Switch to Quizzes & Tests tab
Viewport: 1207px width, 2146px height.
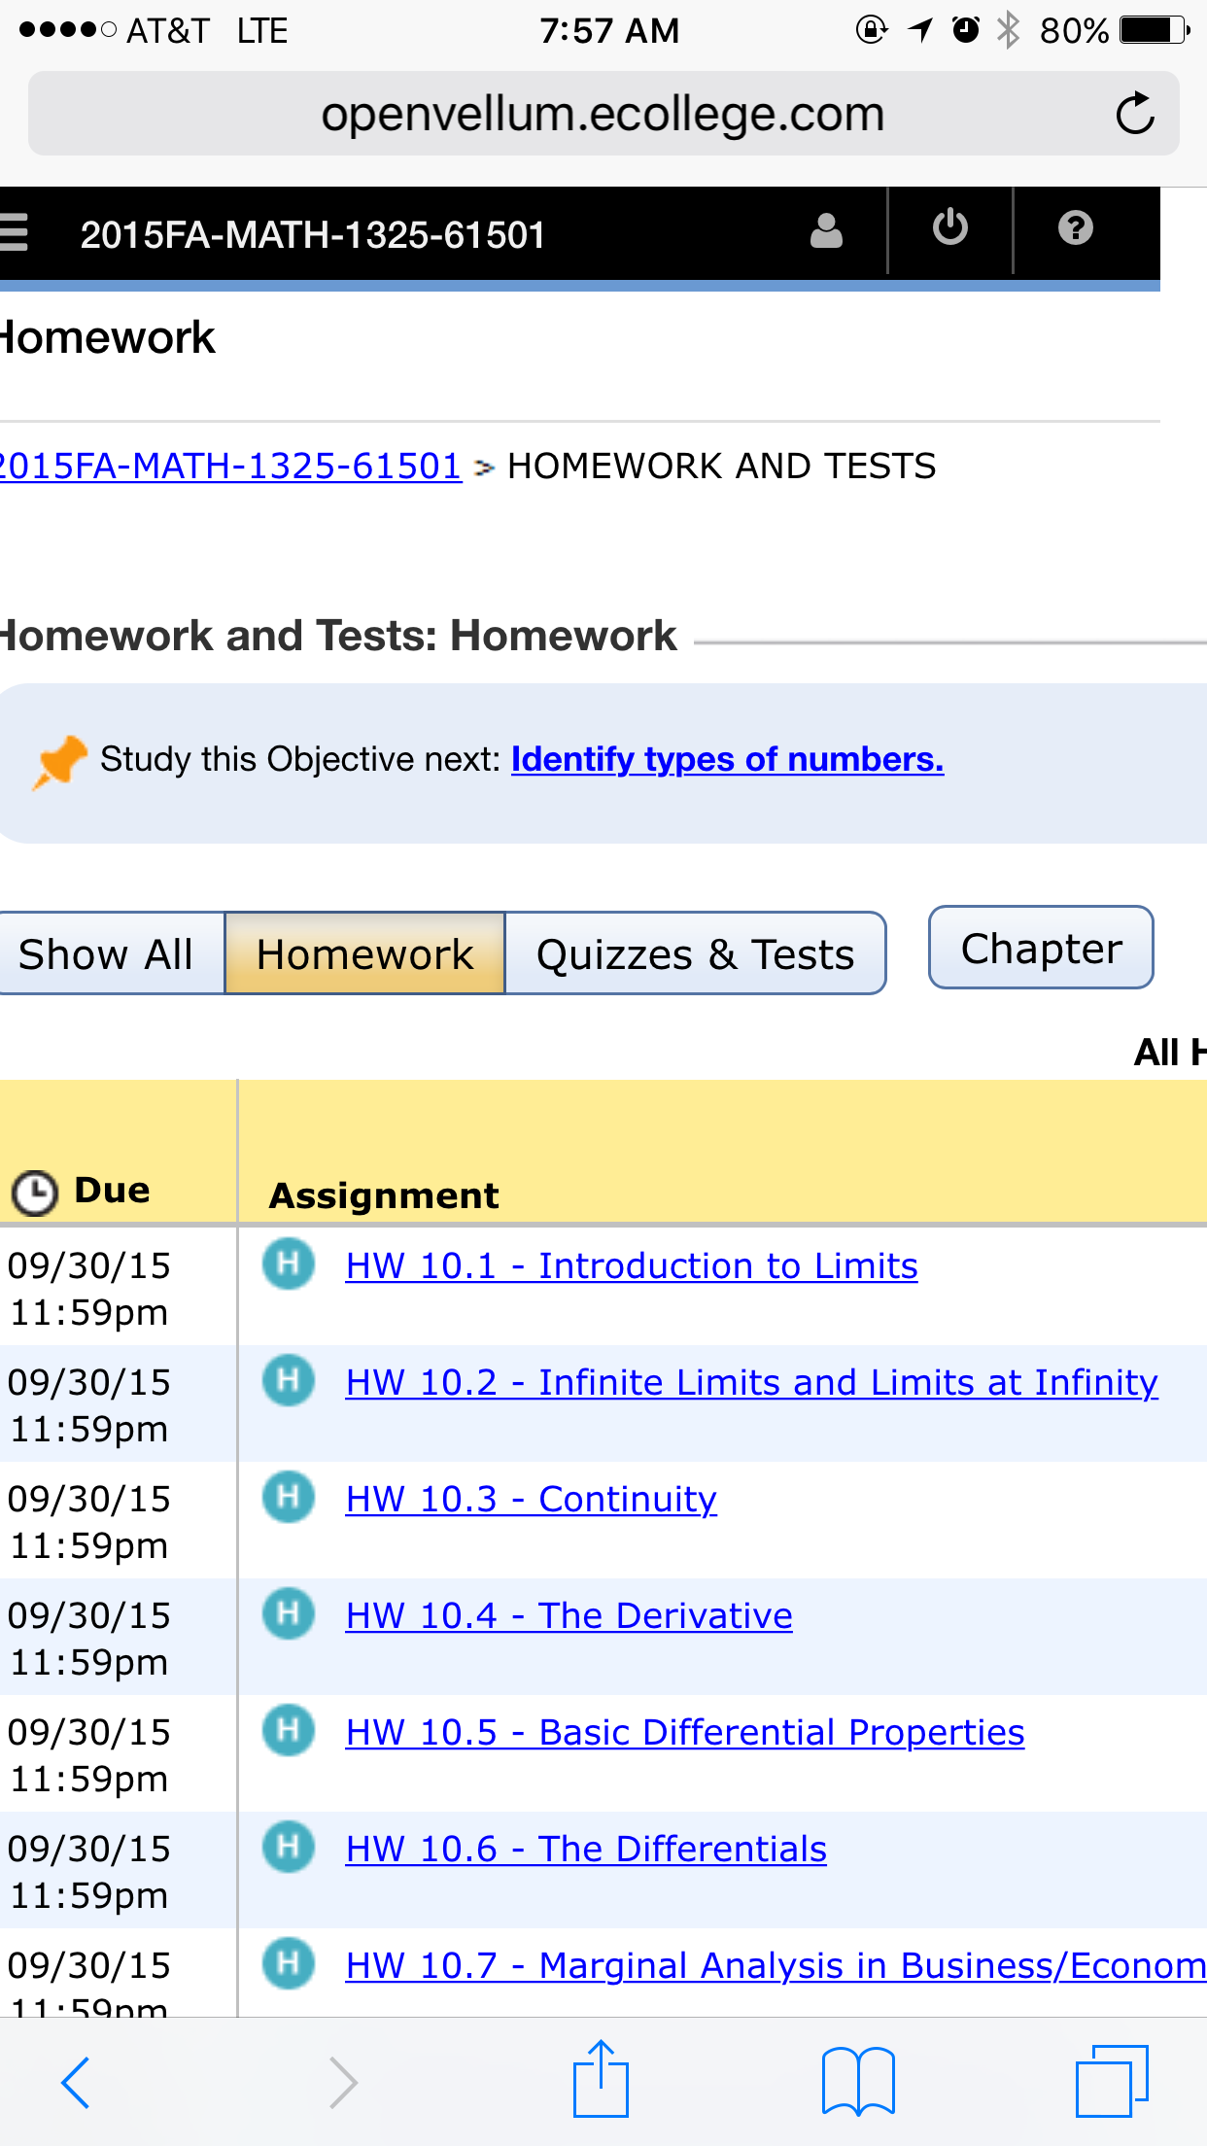coord(696,953)
